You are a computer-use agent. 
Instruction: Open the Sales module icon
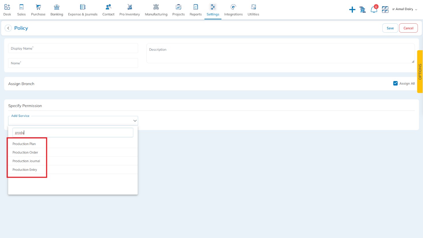[21, 7]
